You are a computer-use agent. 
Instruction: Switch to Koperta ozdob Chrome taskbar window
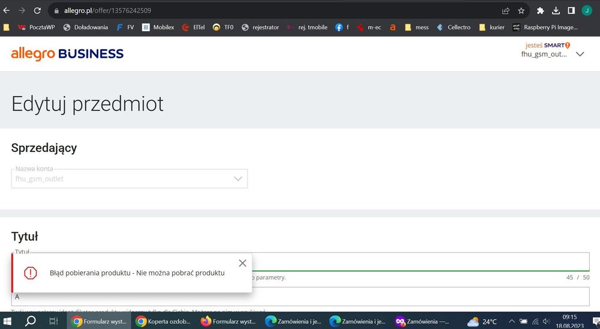[x=163, y=321]
